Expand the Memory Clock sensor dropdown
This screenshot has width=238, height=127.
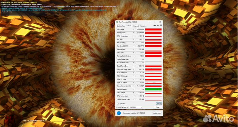(x=134, y=33)
